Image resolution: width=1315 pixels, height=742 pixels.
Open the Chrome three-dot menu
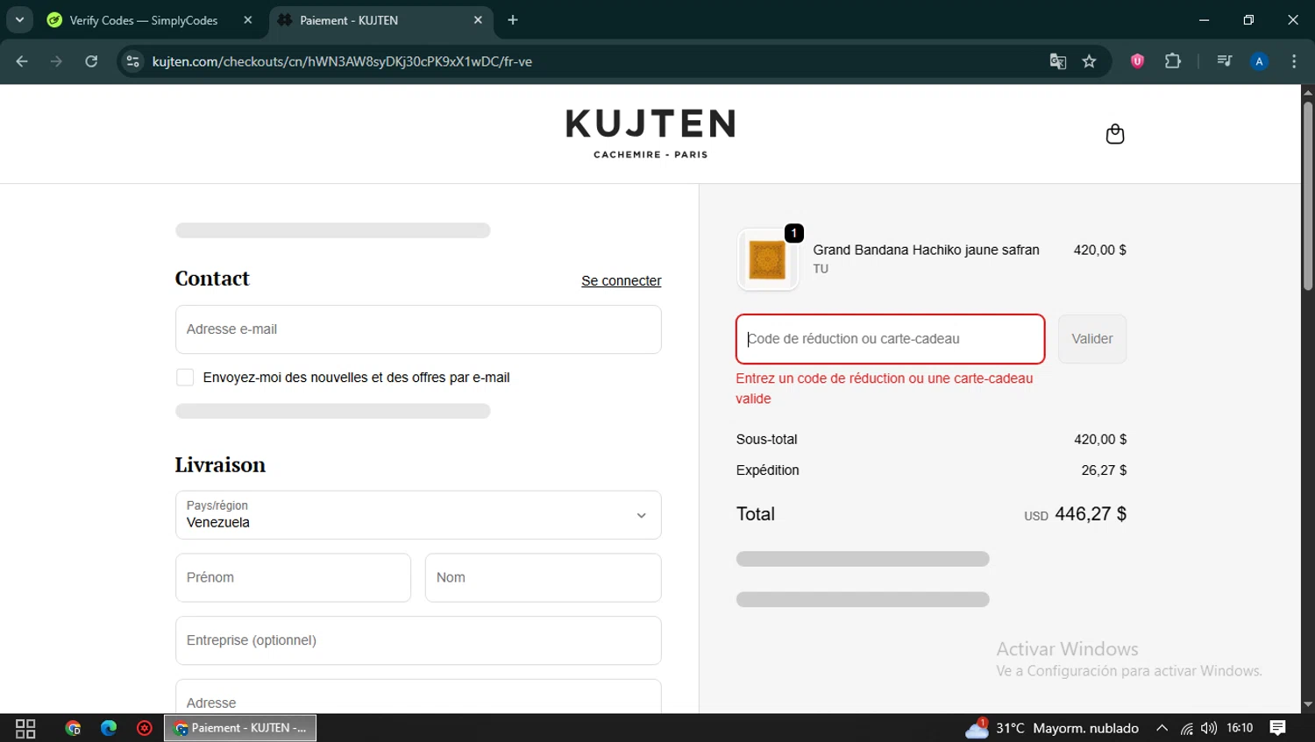click(1294, 61)
